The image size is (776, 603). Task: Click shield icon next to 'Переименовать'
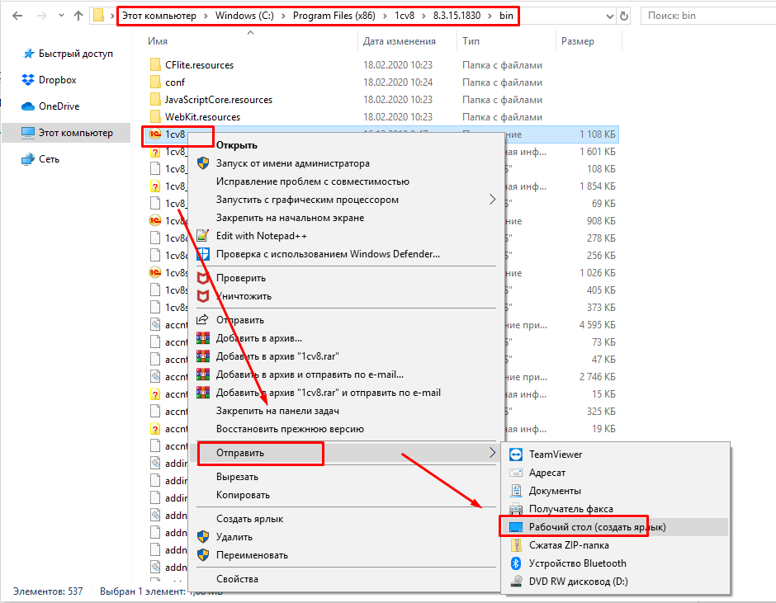[x=203, y=555]
